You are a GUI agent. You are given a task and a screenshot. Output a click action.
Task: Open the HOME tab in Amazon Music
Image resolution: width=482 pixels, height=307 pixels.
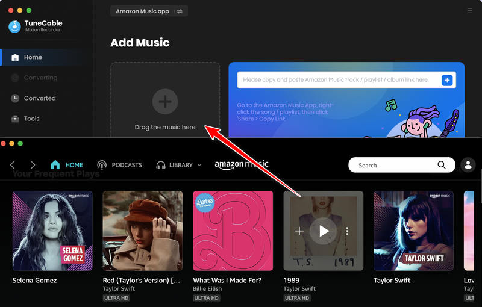(x=67, y=165)
